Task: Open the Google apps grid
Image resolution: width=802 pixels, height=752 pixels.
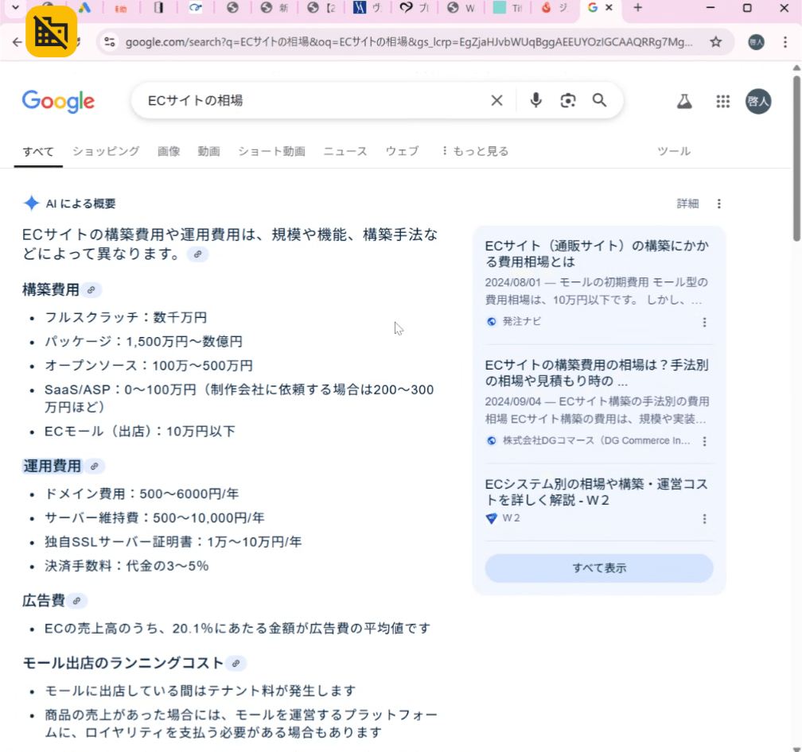Action: pos(722,101)
